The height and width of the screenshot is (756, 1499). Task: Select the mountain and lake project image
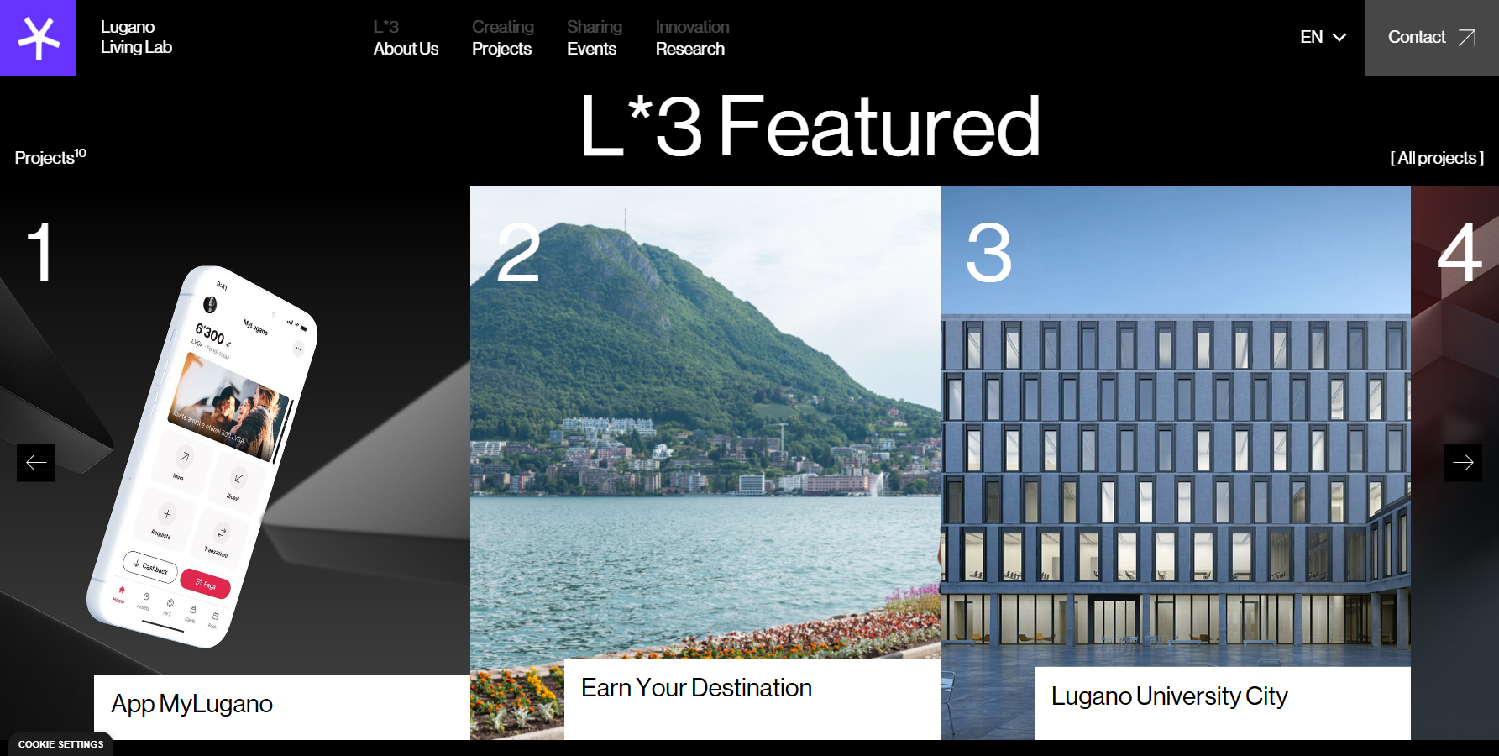pos(705,420)
